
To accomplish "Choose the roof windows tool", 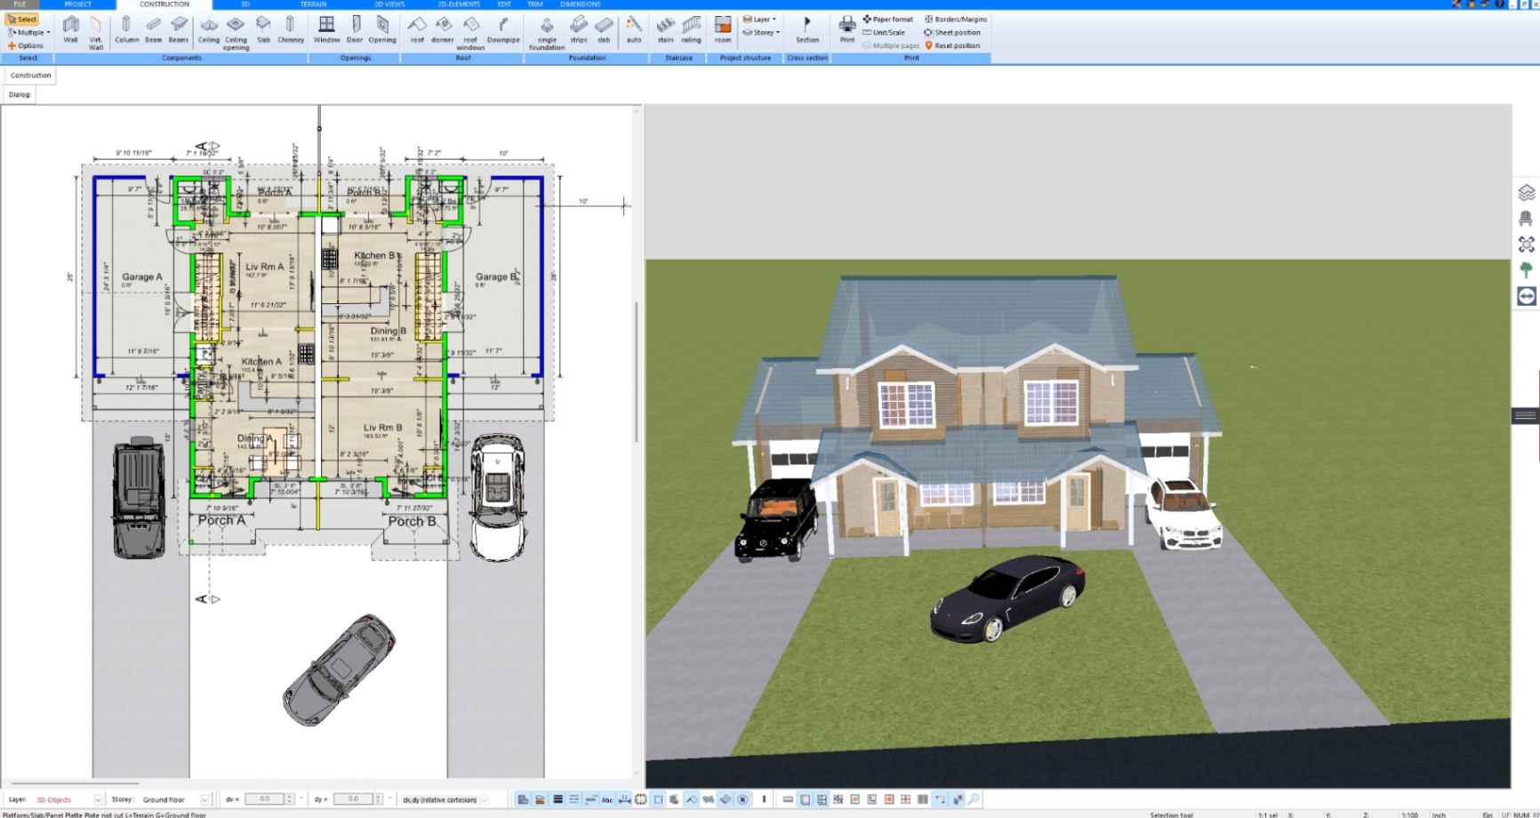I will tap(470, 32).
